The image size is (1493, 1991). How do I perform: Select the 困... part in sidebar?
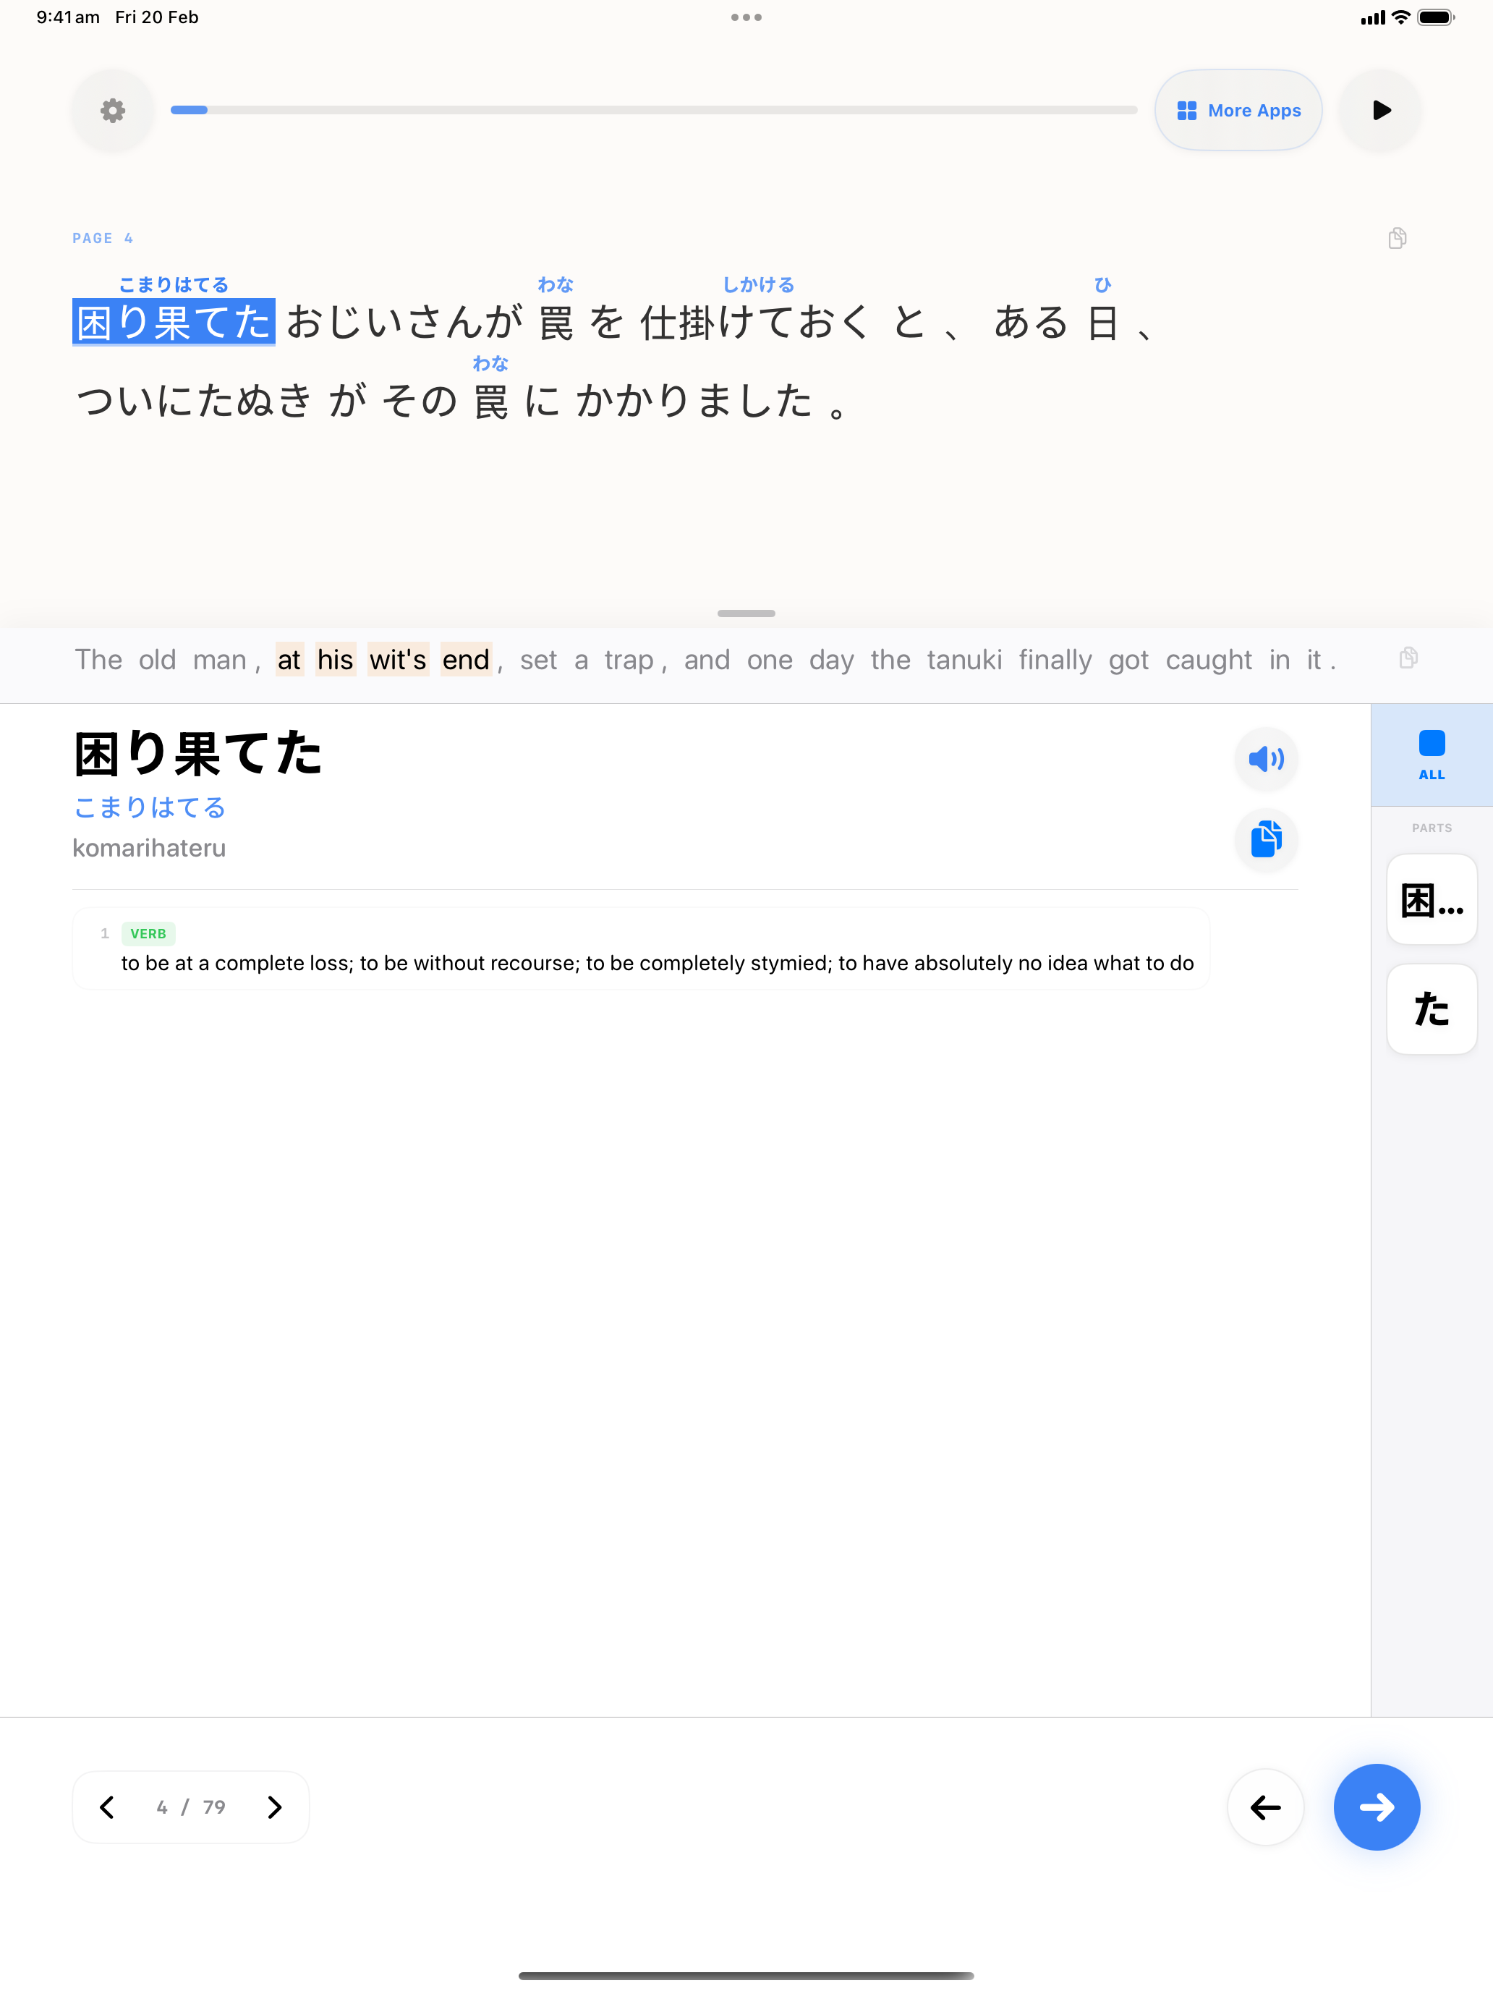tap(1431, 899)
